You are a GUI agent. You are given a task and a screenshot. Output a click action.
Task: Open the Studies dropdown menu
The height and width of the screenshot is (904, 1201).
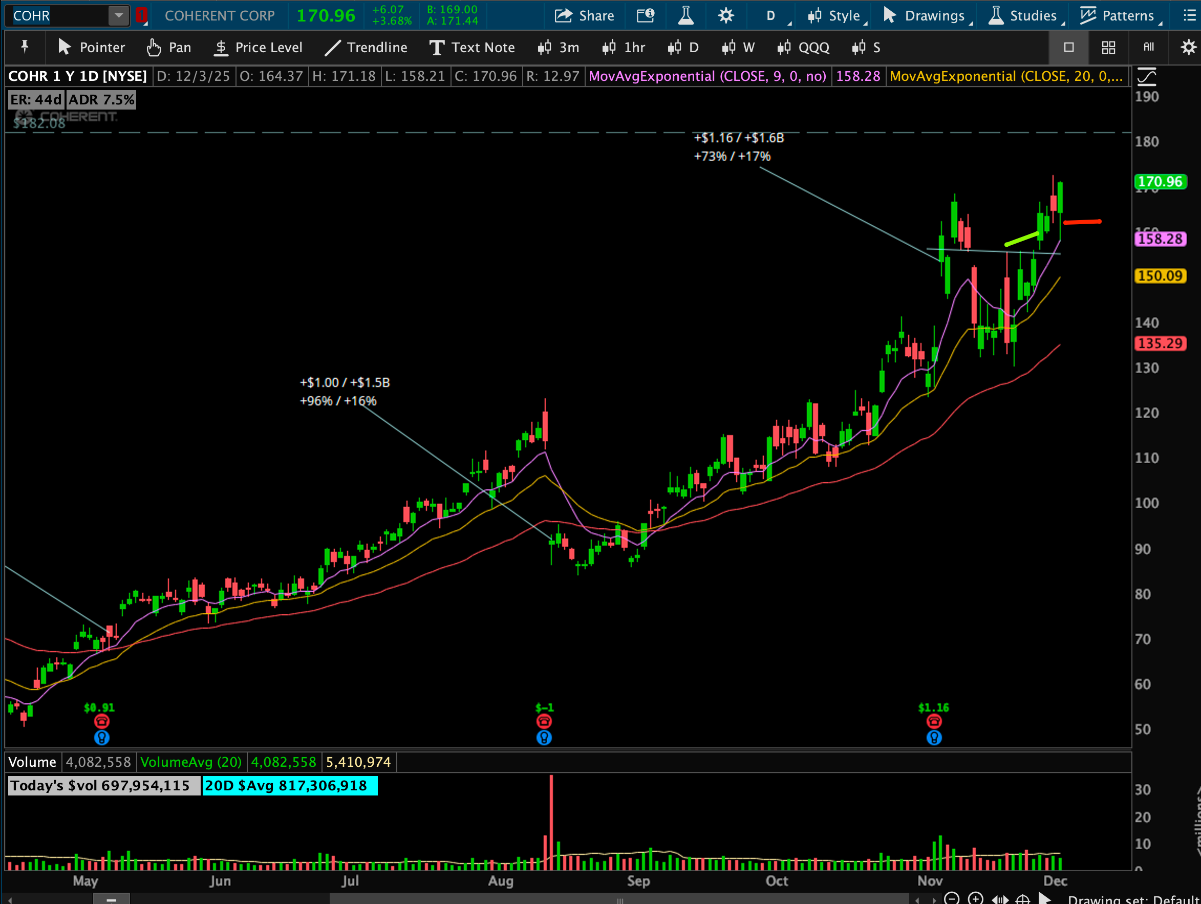[x=1025, y=16]
